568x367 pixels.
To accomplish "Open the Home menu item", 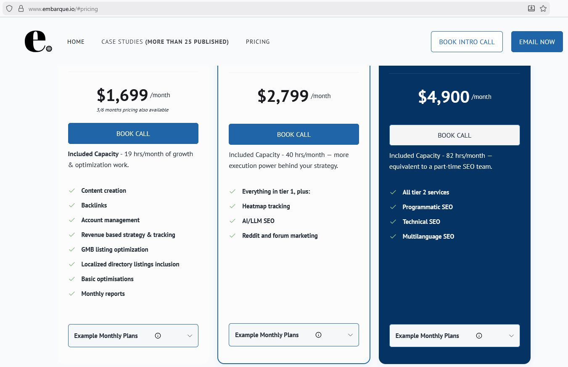I will 76,42.
